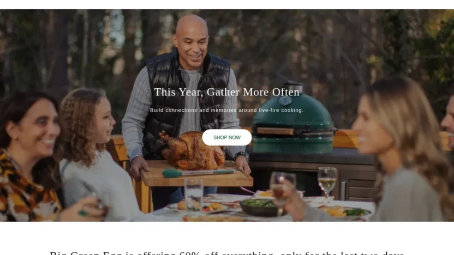Click the Big Green Egg 60% off text

[x=226, y=253]
